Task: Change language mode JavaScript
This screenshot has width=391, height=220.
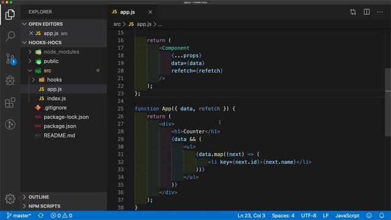Action: (347, 216)
